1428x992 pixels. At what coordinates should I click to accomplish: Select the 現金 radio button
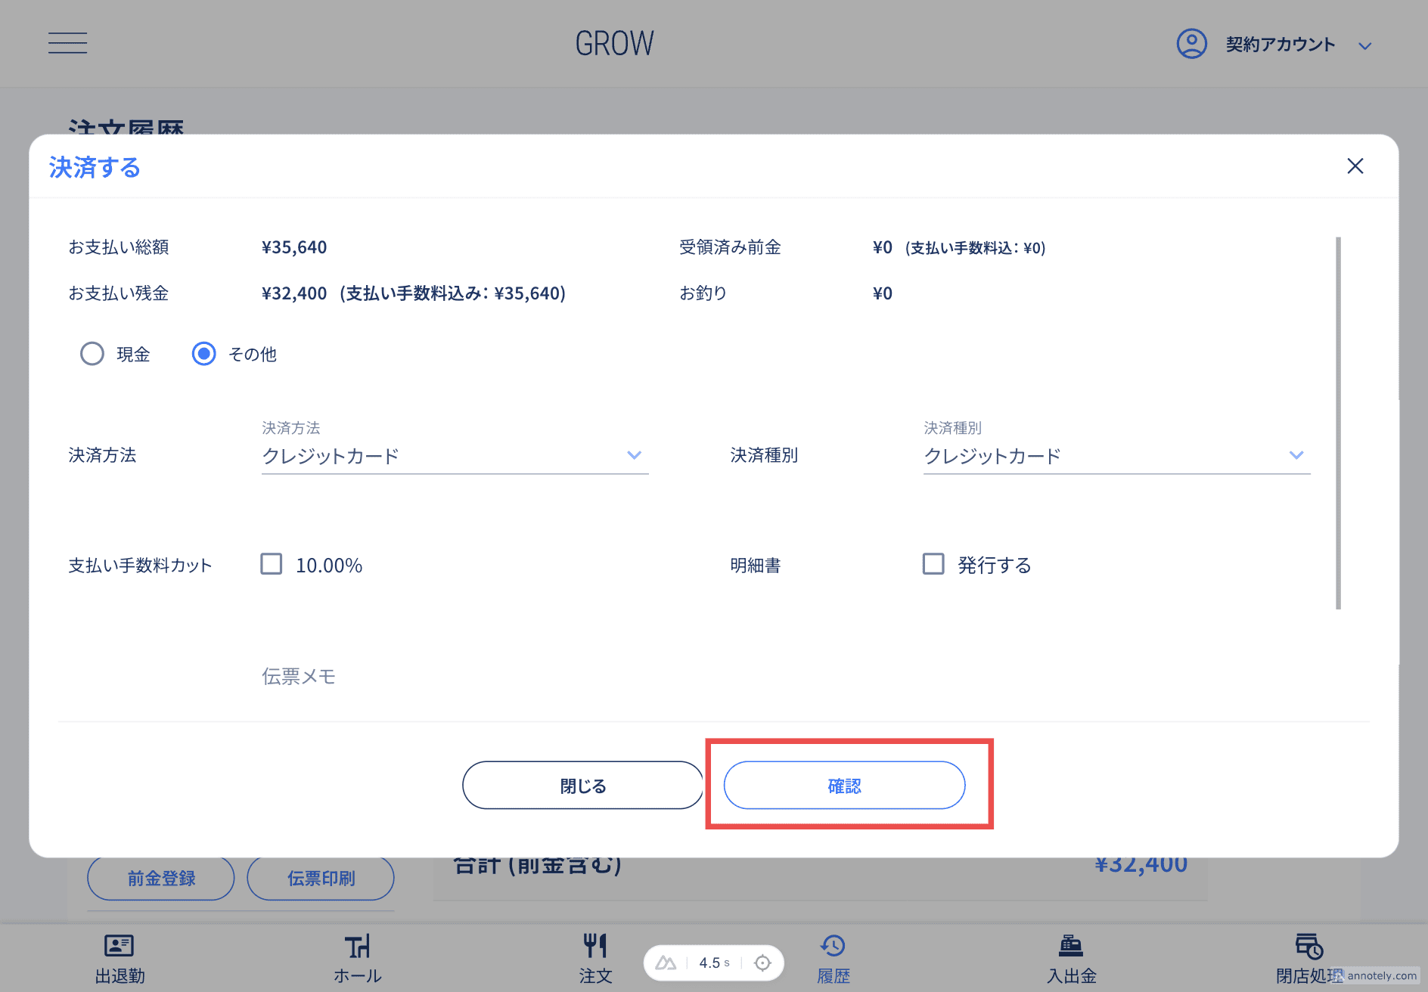tap(92, 354)
